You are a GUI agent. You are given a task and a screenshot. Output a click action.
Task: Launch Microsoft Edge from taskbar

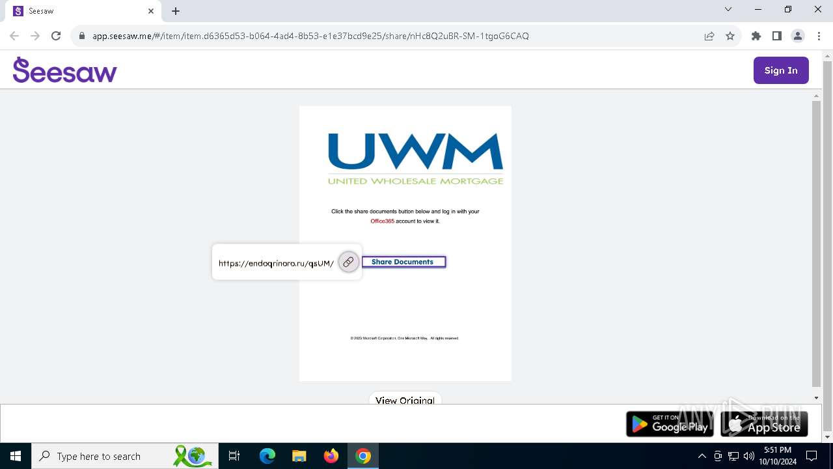tap(267, 456)
